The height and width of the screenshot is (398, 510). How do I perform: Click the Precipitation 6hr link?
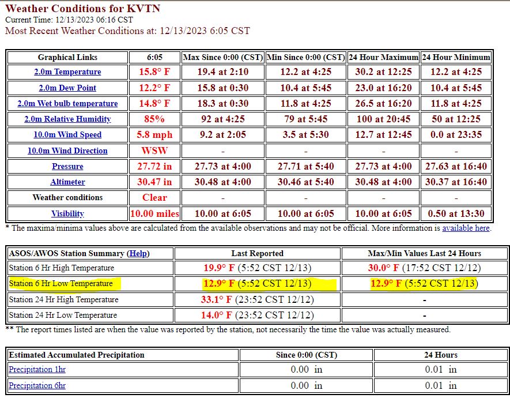pyautogui.click(x=37, y=385)
